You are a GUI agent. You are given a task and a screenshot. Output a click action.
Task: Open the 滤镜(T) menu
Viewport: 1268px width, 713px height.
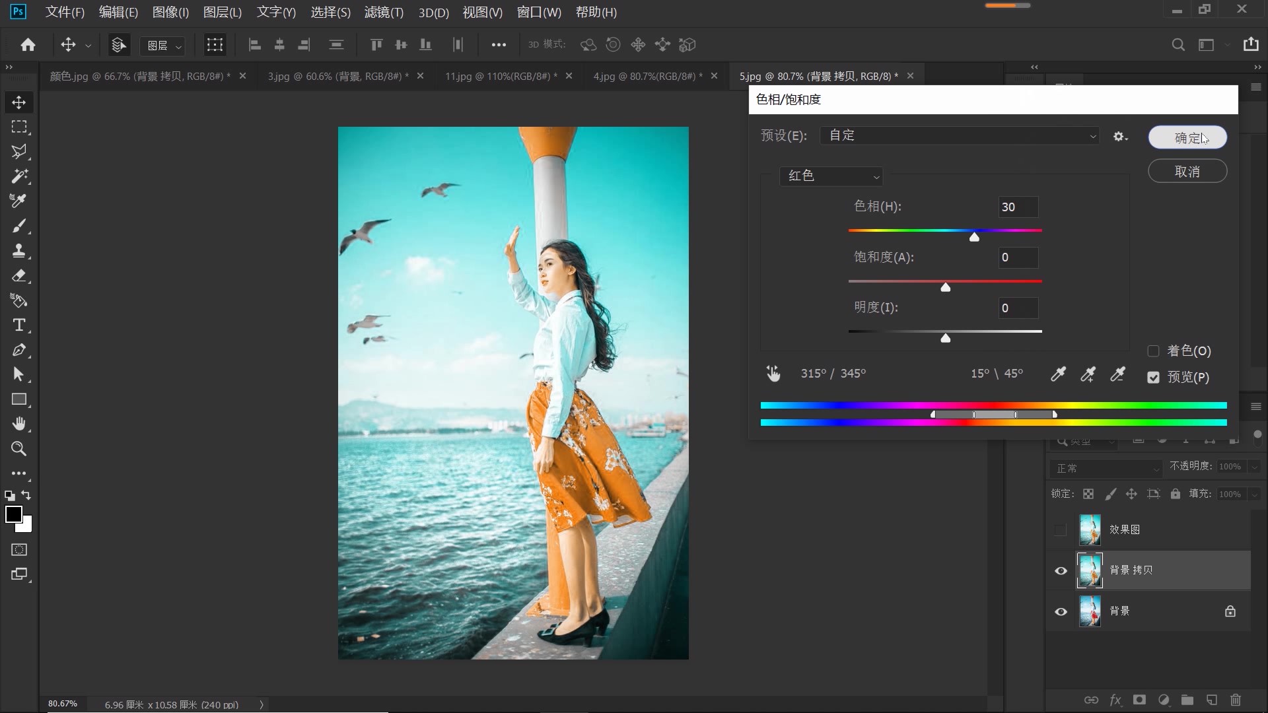pos(384,12)
